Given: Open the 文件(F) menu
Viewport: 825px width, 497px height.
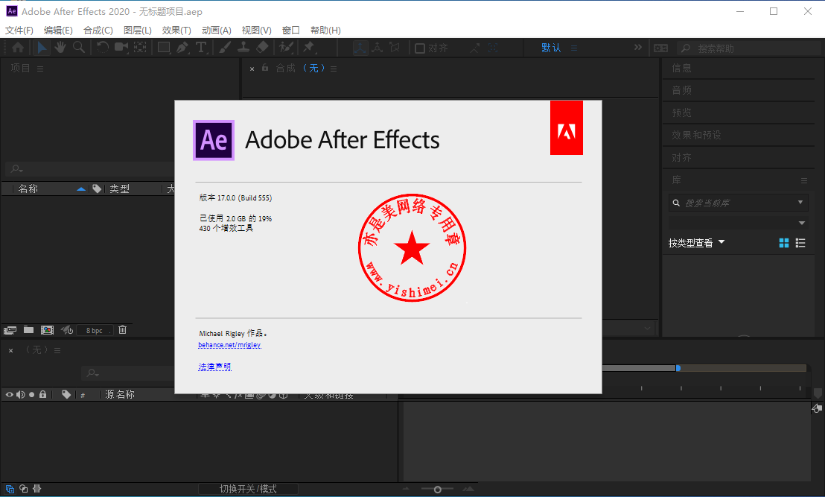Looking at the screenshot, I should [x=19, y=31].
